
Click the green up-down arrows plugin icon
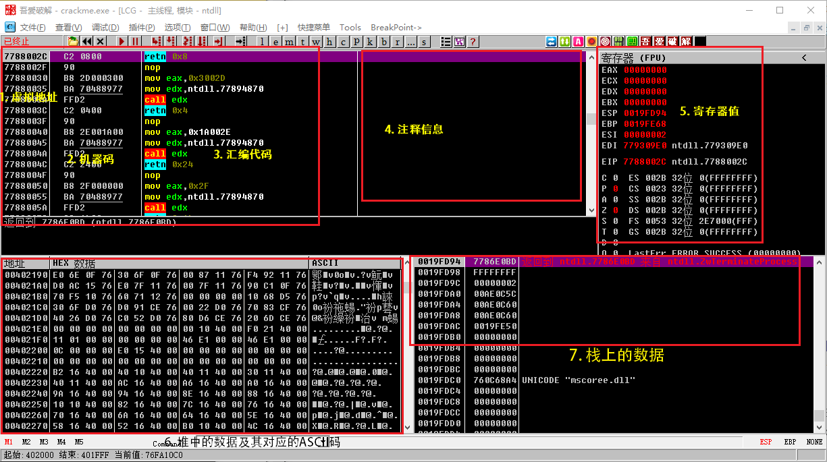(x=564, y=42)
